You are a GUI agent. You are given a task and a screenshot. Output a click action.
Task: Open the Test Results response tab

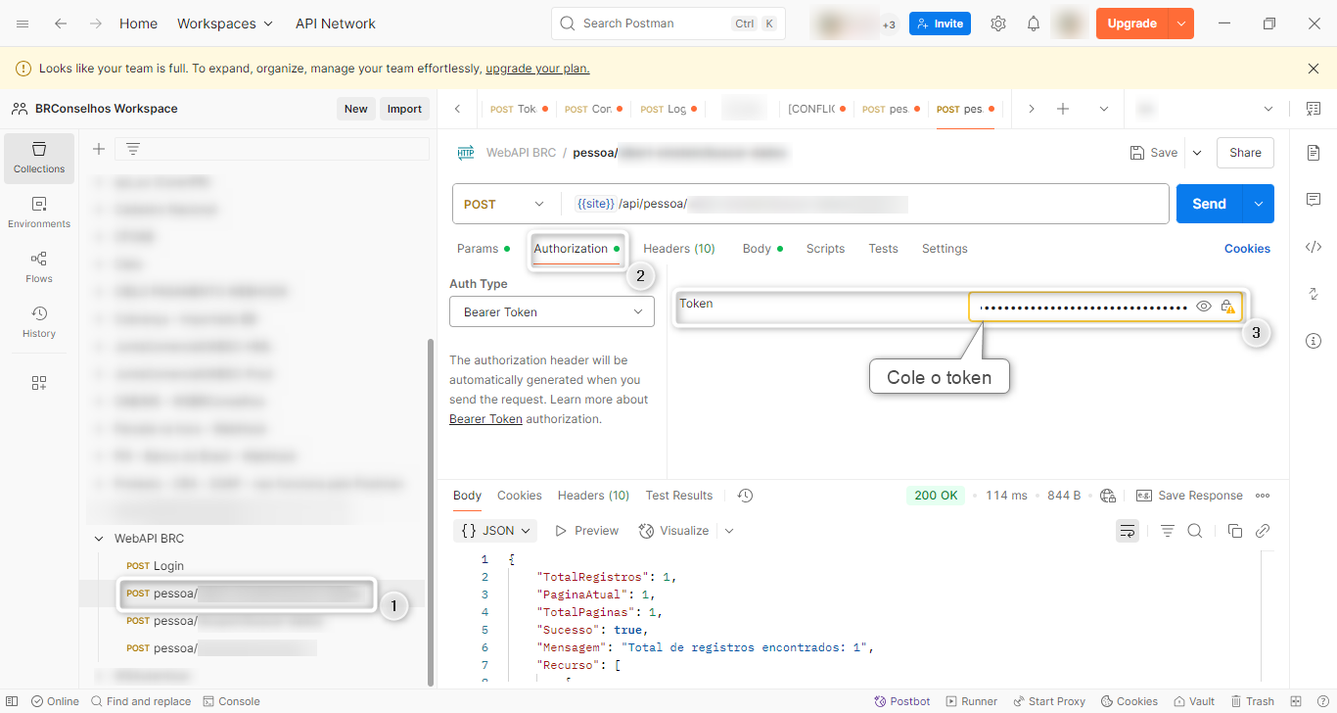pyautogui.click(x=679, y=496)
